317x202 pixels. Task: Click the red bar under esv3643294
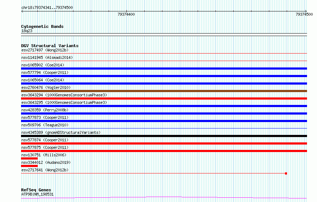[x=164, y=99]
